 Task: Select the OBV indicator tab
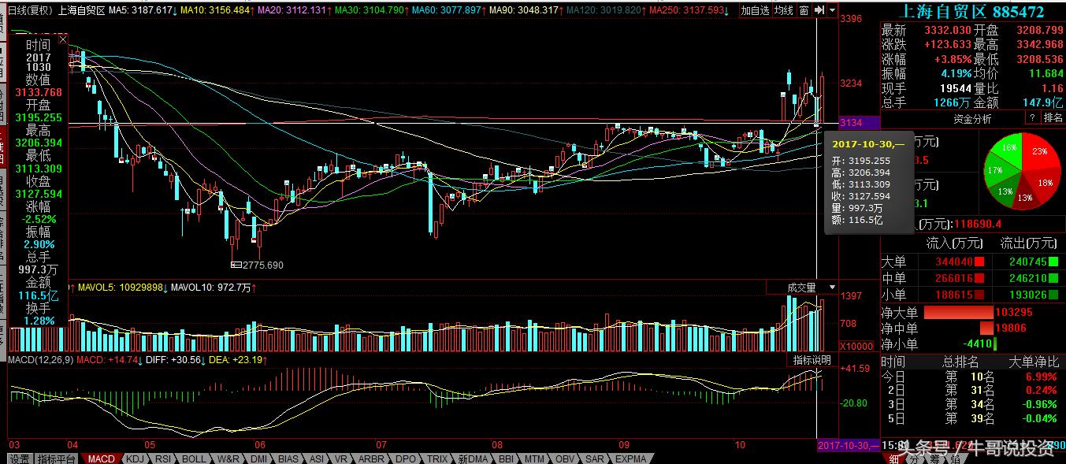coord(565,458)
